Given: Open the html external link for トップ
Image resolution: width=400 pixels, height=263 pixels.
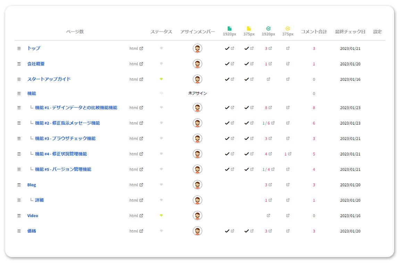Looking at the screenshot, I should pyautogui.click(x=136, y=49).
